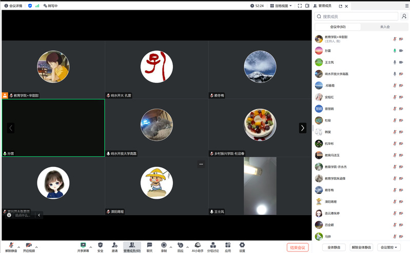Toggle camera with Start Video (开启视频)
This screenshot has height=253, width=410.
(x=29, y=247)
